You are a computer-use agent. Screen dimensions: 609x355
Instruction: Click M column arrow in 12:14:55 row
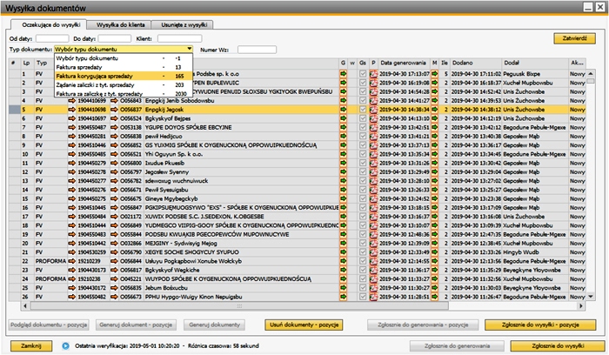pyautogui.click(x=434, y=261)
